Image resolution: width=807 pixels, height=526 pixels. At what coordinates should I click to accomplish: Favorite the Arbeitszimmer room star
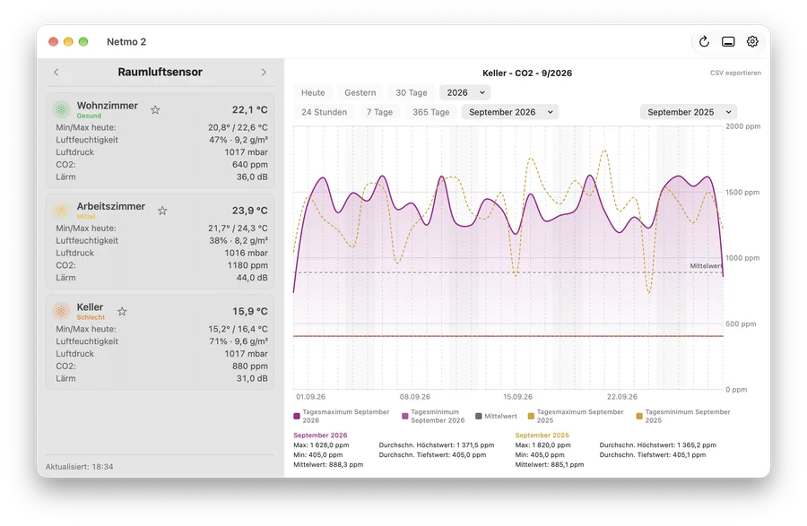[162, 211]
